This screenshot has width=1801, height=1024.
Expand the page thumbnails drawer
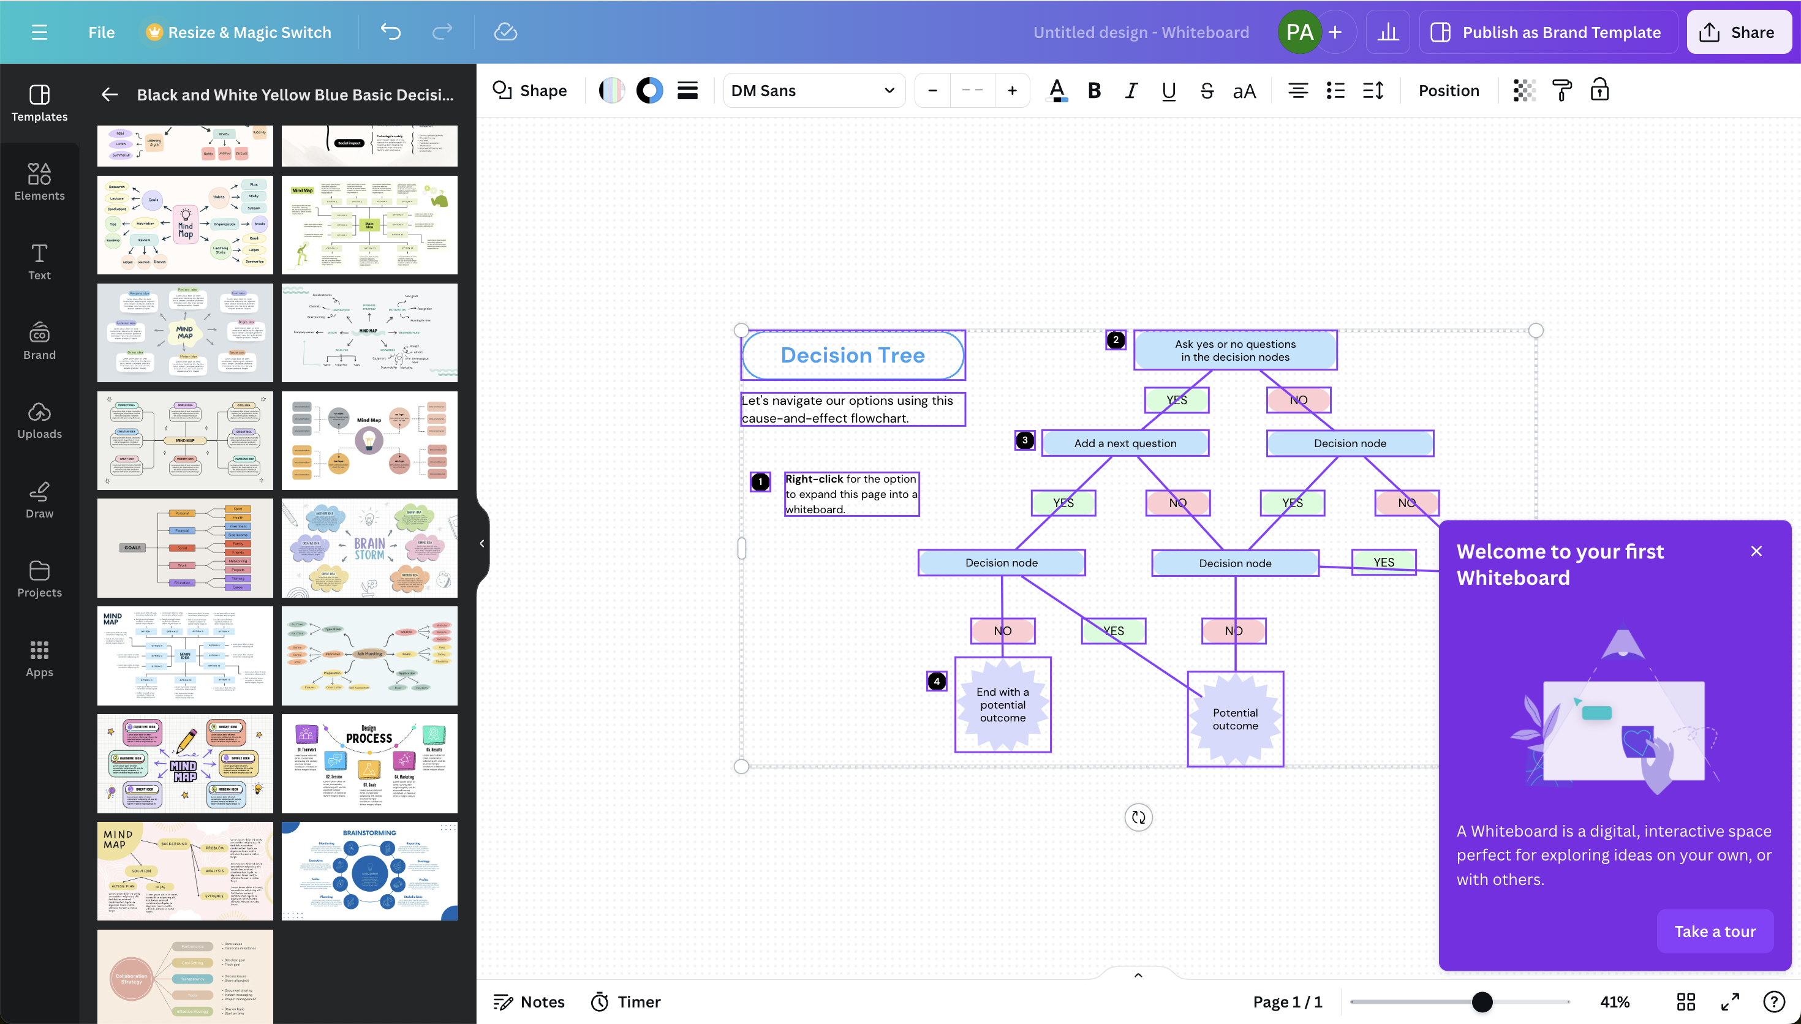point(1138,975)
